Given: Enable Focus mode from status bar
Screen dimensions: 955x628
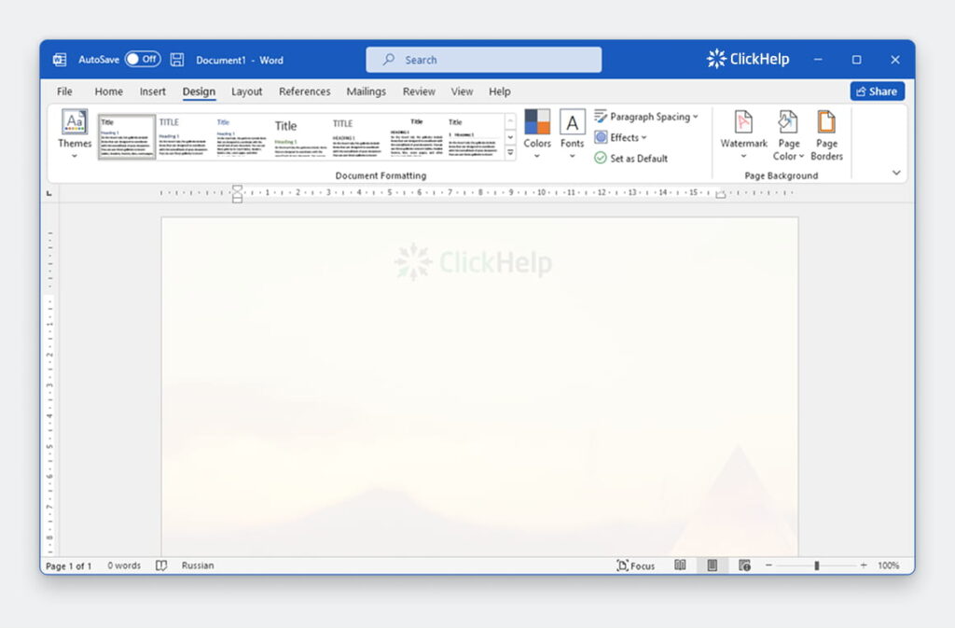Looking at the screenshot, I should pos(634,565).
